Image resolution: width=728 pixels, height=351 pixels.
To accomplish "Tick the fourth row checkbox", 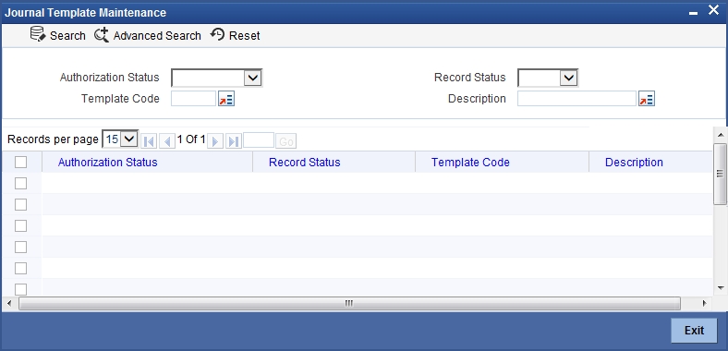I will coord(21,247).
